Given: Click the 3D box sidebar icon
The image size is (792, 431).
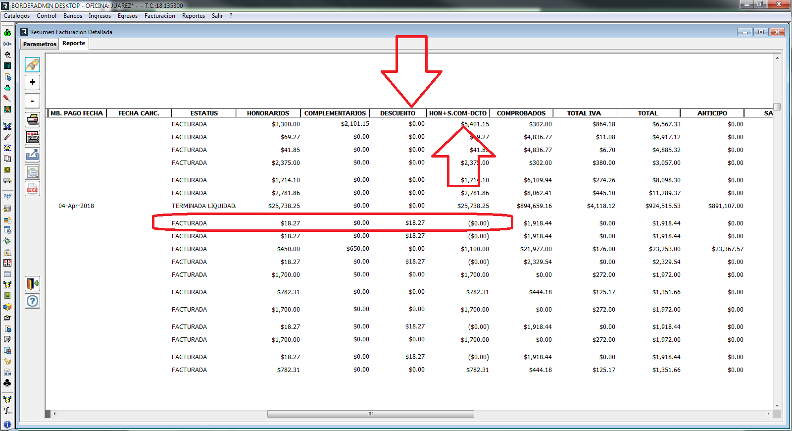Looking at the screenshot, I should click(7, 307).
